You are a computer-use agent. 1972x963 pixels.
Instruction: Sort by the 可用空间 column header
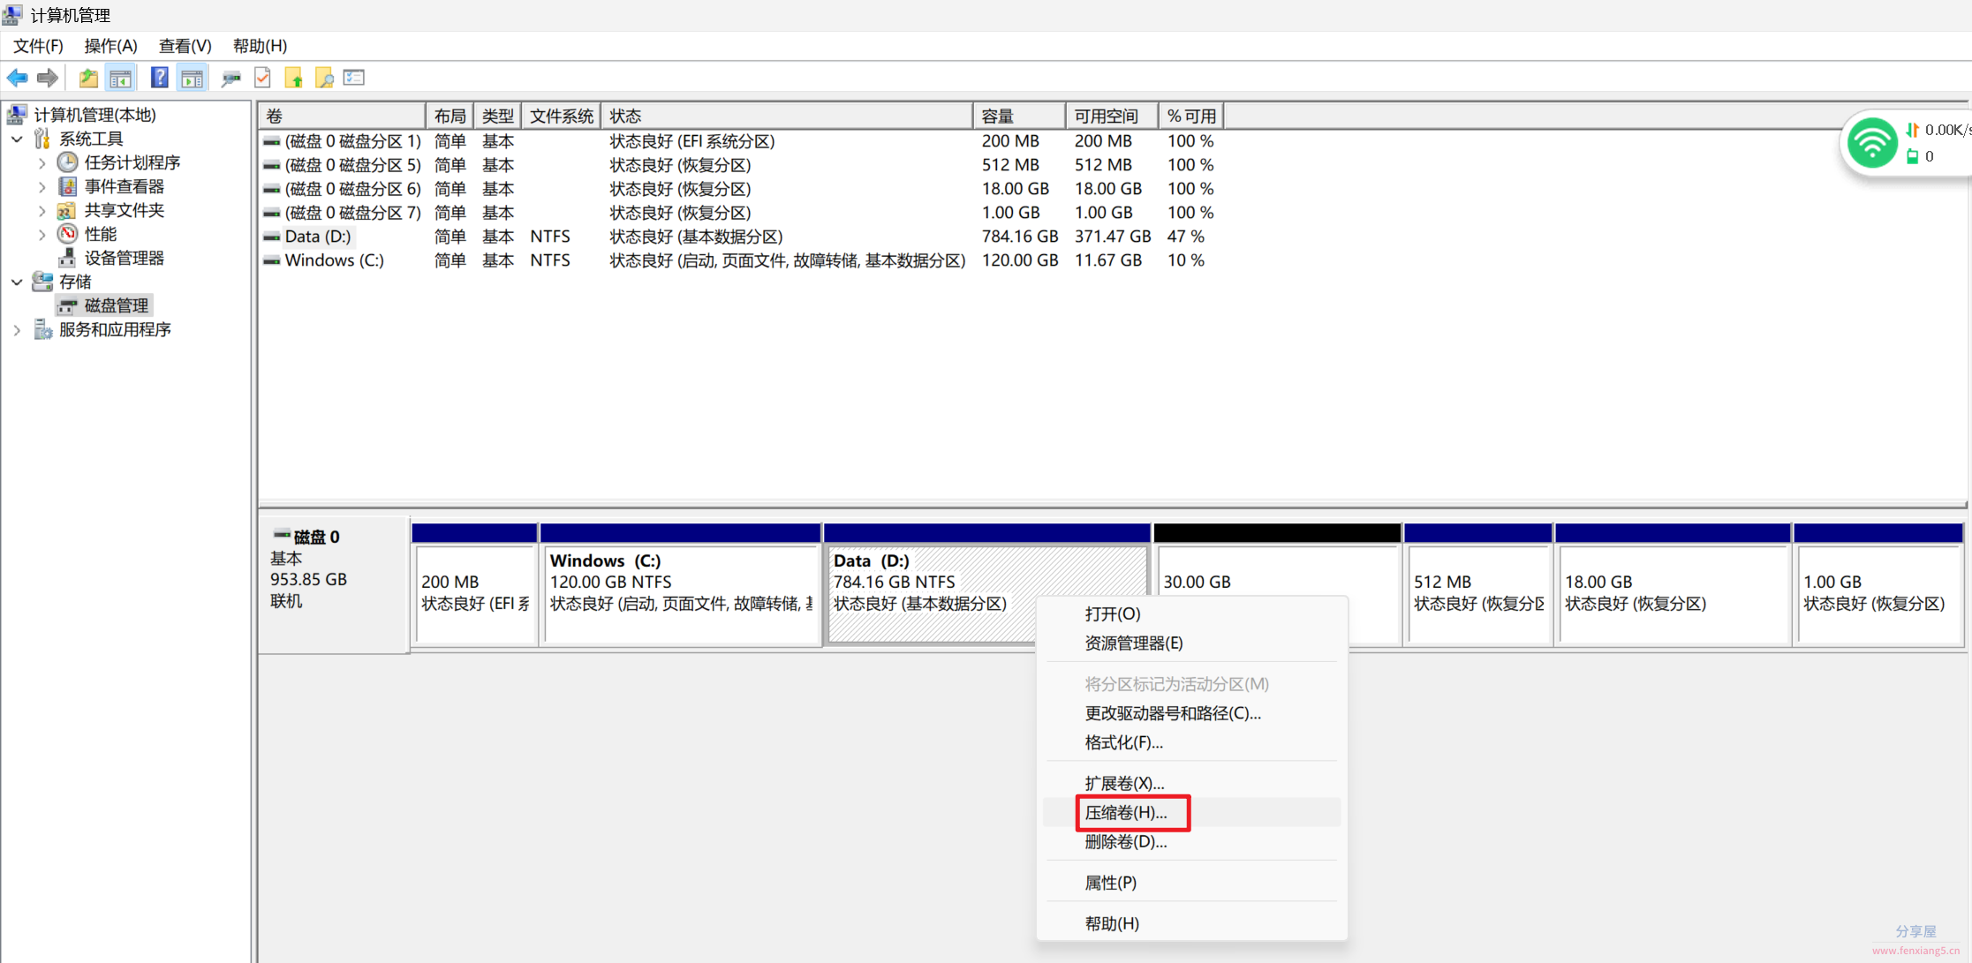[x=1112, y=116]
